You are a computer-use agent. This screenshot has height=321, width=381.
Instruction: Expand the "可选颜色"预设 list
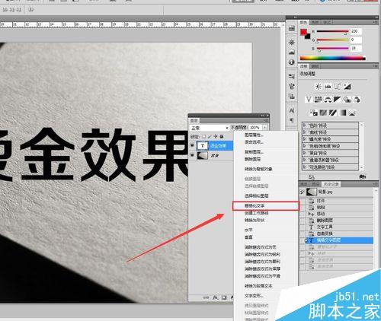tap(305, 167)
